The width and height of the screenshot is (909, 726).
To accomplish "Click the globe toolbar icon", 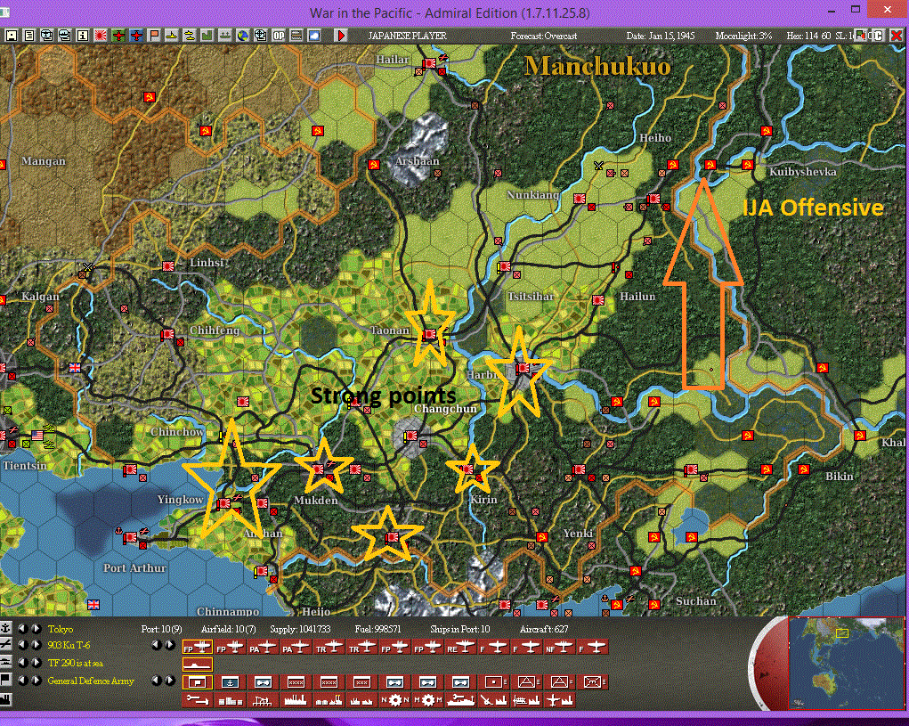I will [243, 36].
